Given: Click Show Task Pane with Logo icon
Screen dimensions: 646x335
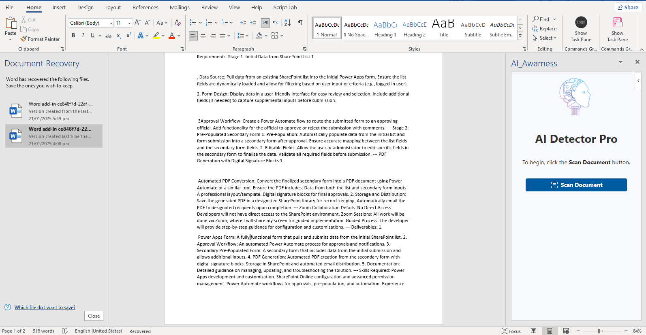Looking at the screenshot, I should 581,29.
